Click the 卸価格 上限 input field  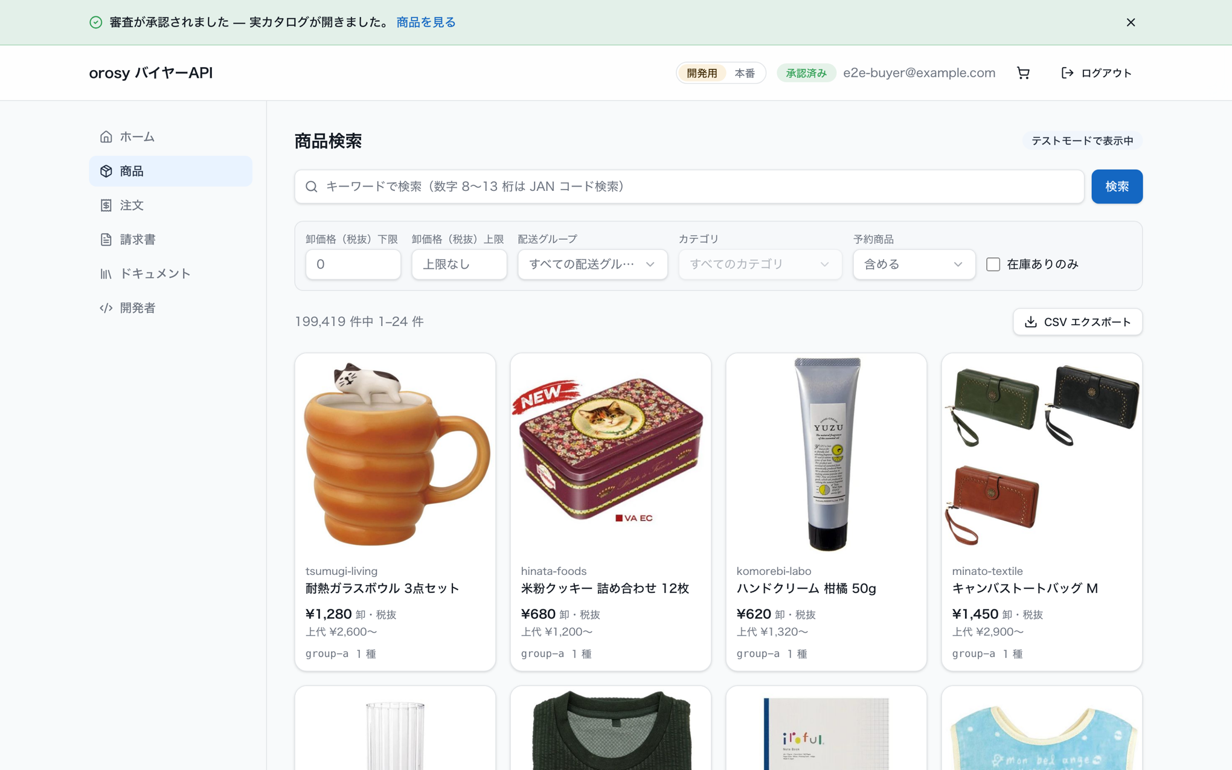[x=459, y=265]
